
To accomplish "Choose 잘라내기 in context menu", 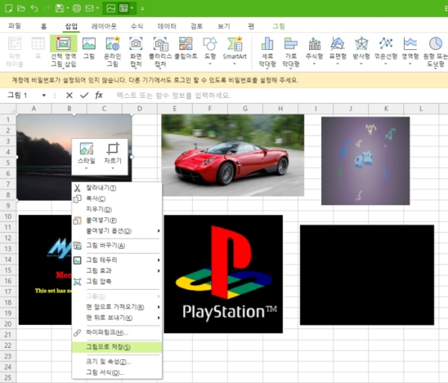I will pos(117,188).
